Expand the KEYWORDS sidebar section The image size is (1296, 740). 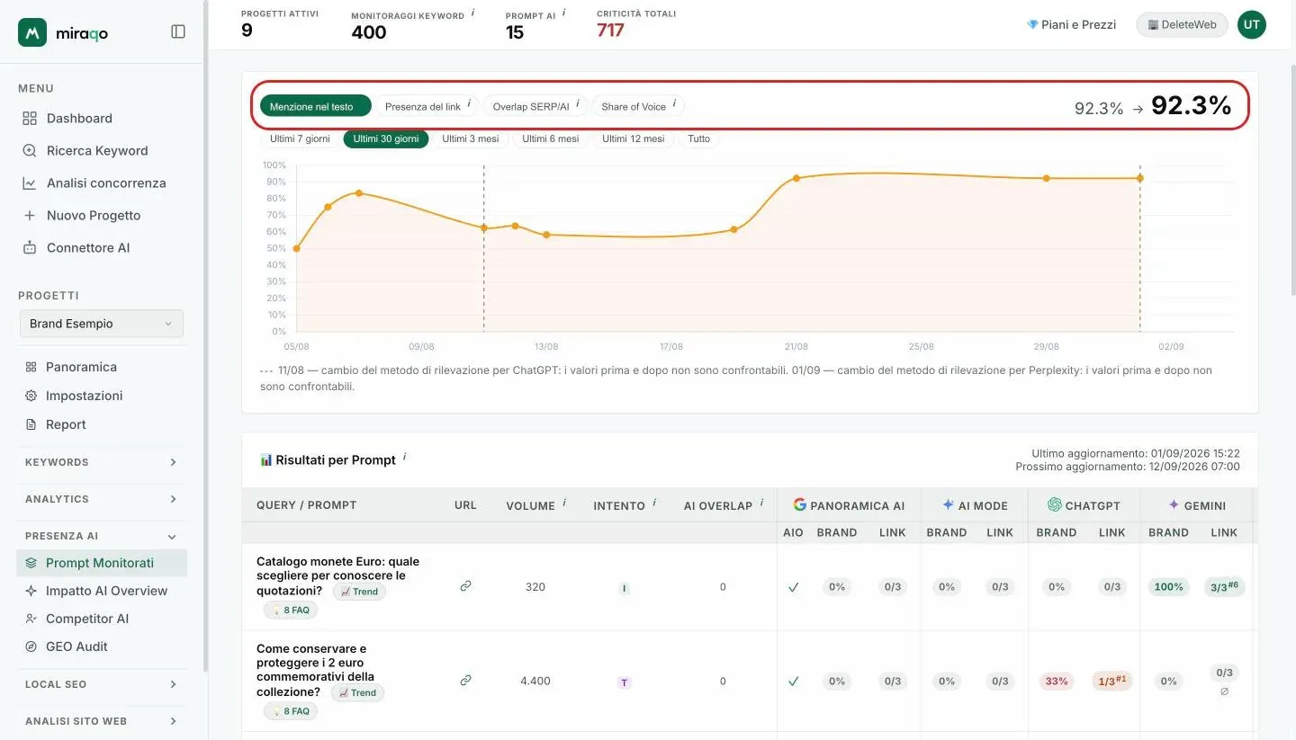coord(102,462)
